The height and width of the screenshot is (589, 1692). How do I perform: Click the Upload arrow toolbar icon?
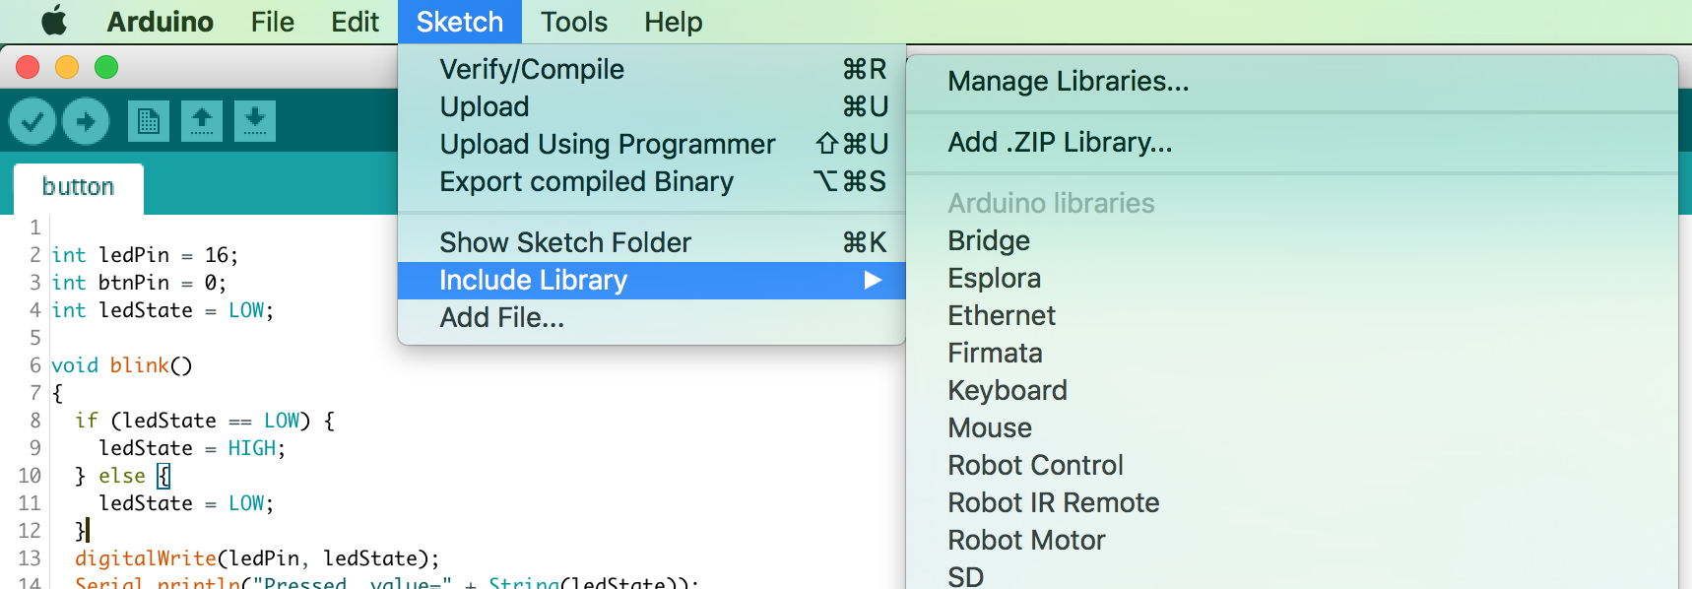[x=86, y=121]
